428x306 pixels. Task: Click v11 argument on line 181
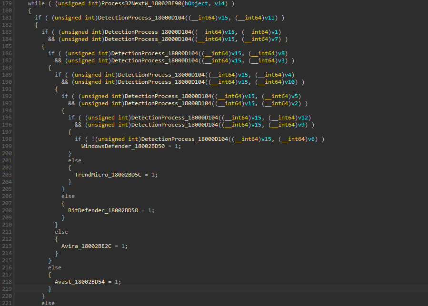tap(269, 18)
